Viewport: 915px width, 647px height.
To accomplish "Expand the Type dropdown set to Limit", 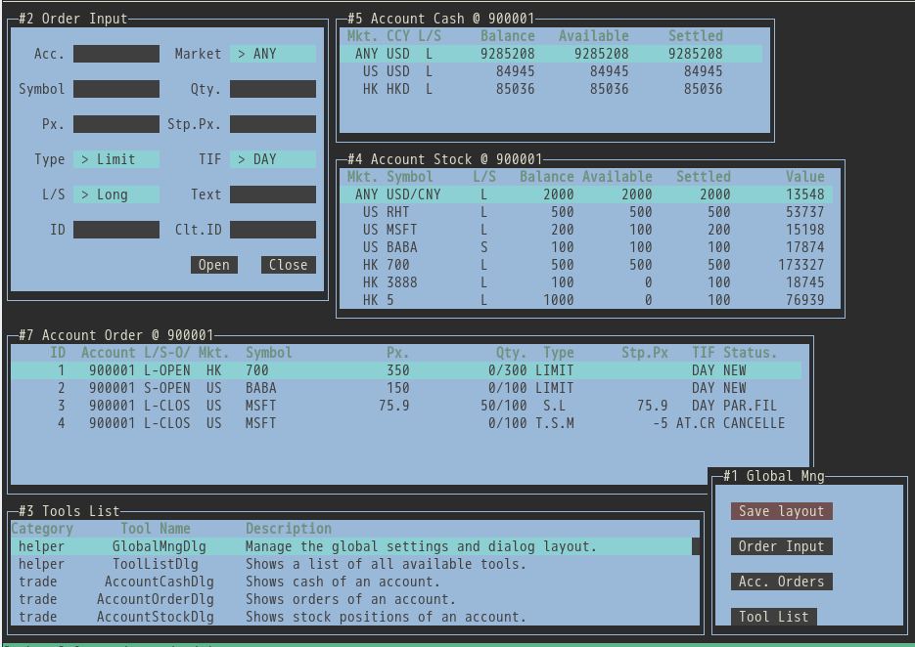I will click(x=115, y=159).
